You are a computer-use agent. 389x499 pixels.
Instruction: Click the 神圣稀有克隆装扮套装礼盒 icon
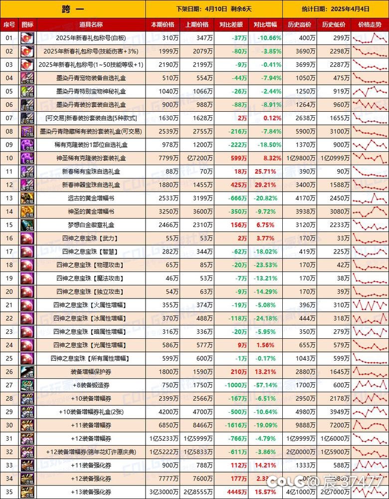(27, 158)
